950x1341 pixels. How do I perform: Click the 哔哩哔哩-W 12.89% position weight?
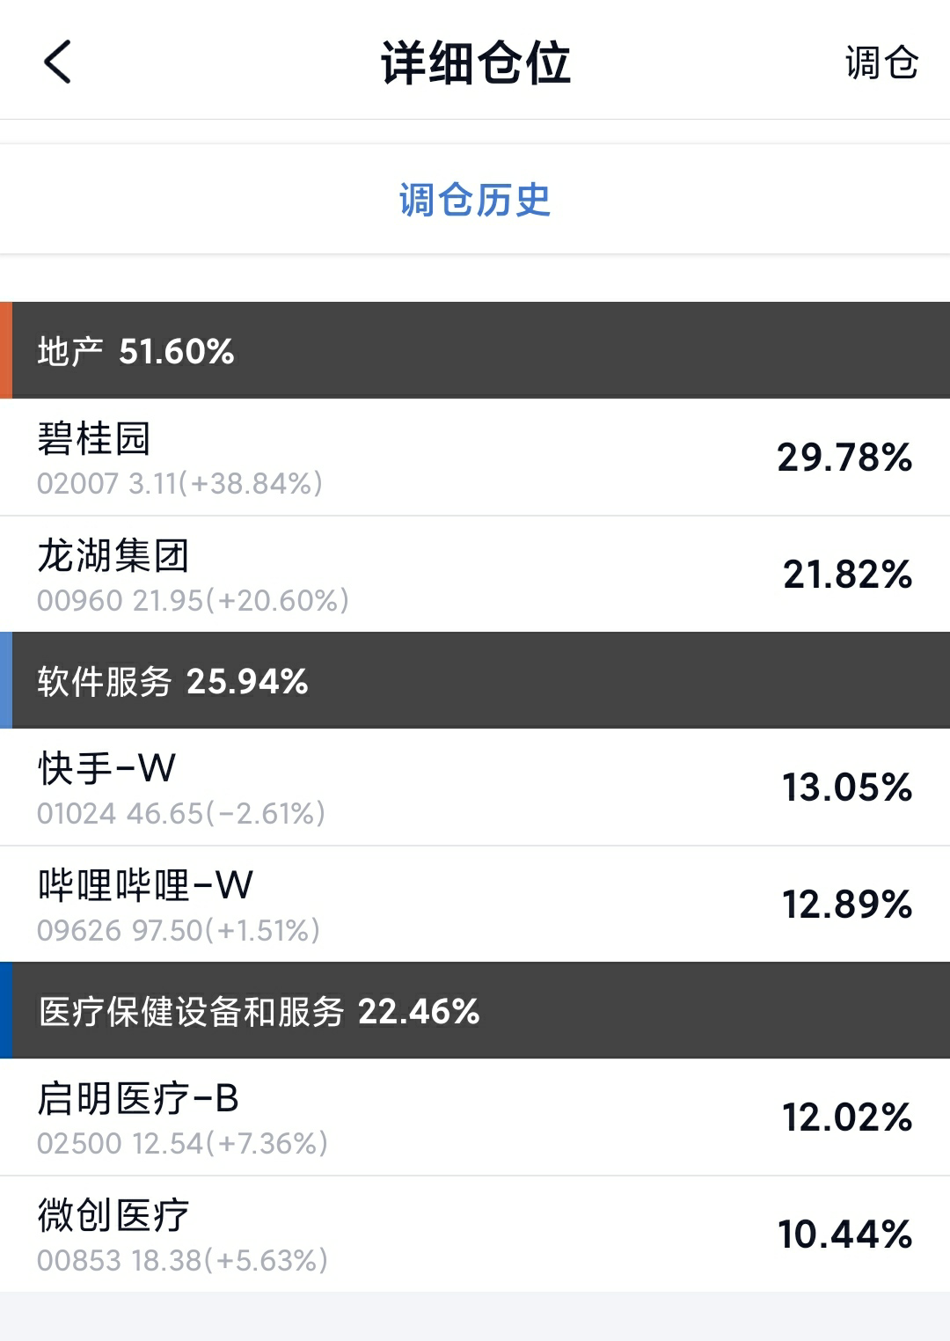(847, 905)
